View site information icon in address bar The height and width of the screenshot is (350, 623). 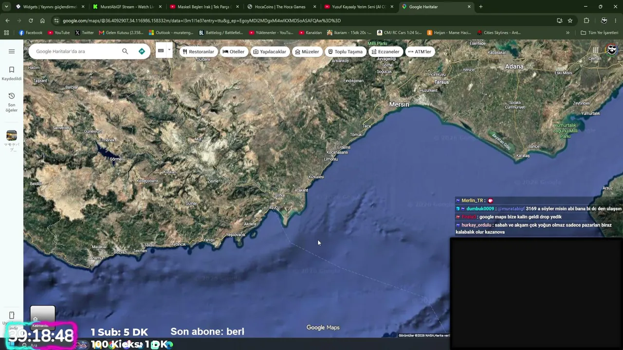(56, 20)
